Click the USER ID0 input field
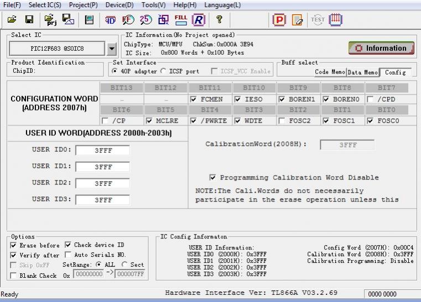The width and height of the screenshot is (421, 302). coord(102,151)
